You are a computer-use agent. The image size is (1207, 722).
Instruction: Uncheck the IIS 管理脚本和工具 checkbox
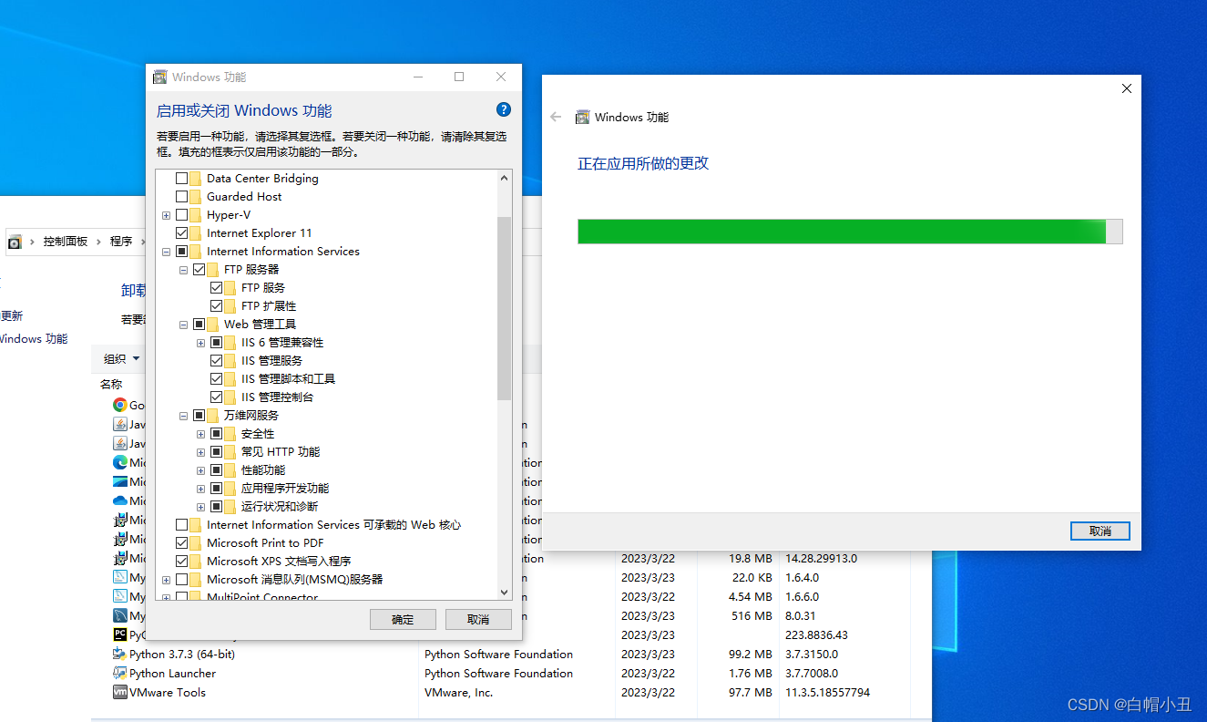[216, 379]
